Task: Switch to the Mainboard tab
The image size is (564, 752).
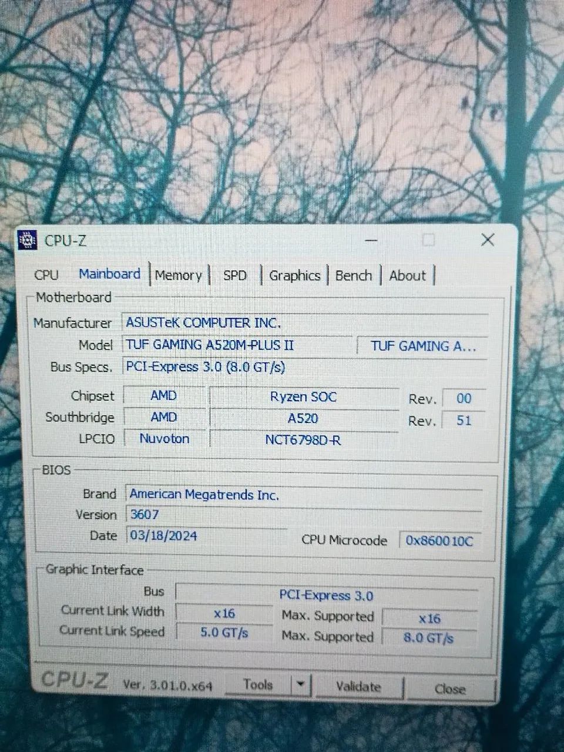Action: (110, 274)
